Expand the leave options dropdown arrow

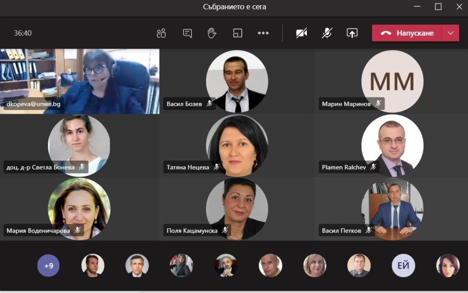[451, 33]
